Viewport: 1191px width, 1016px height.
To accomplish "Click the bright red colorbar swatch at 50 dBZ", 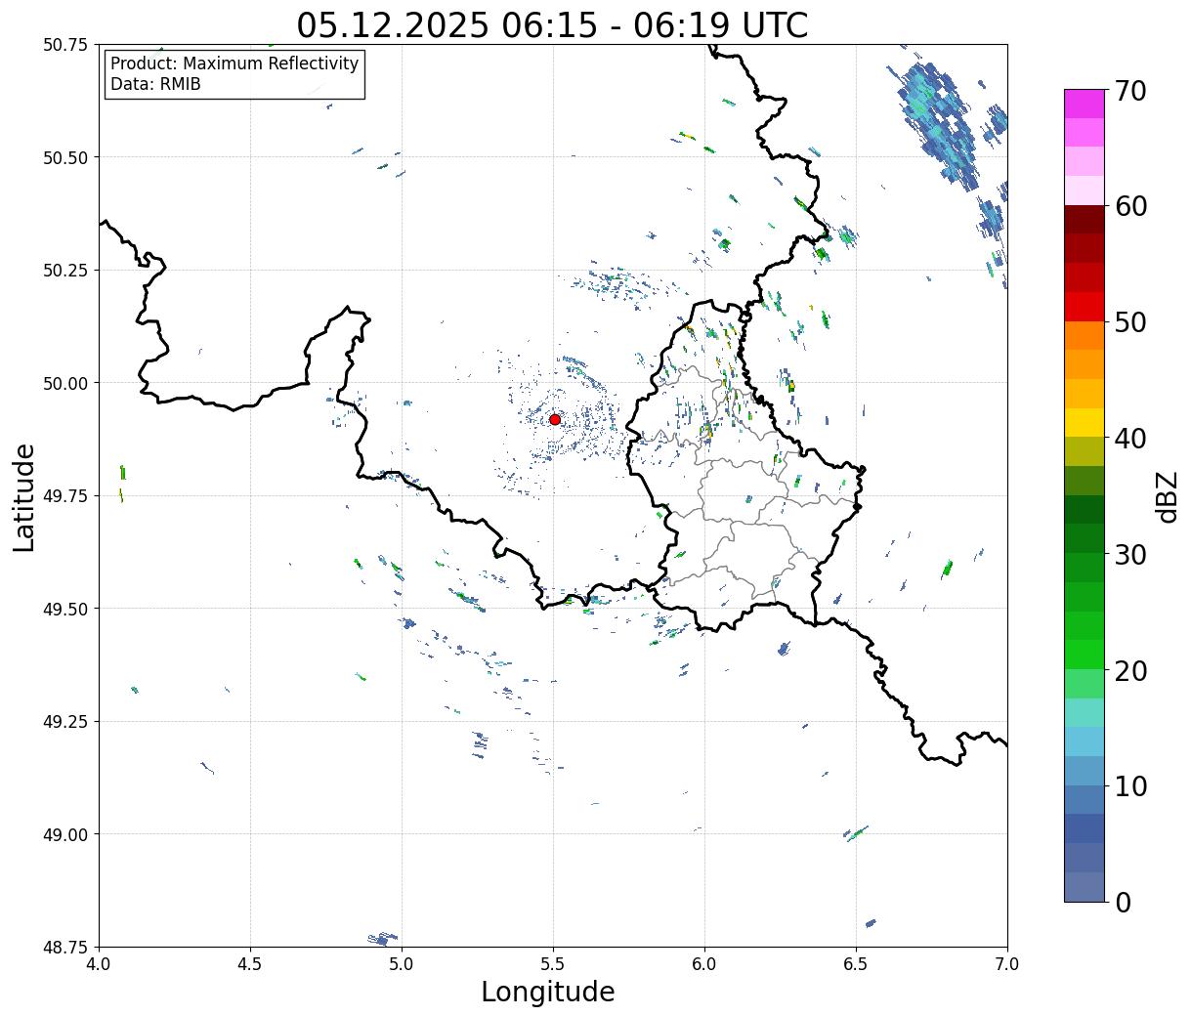I will point(1084,307).
